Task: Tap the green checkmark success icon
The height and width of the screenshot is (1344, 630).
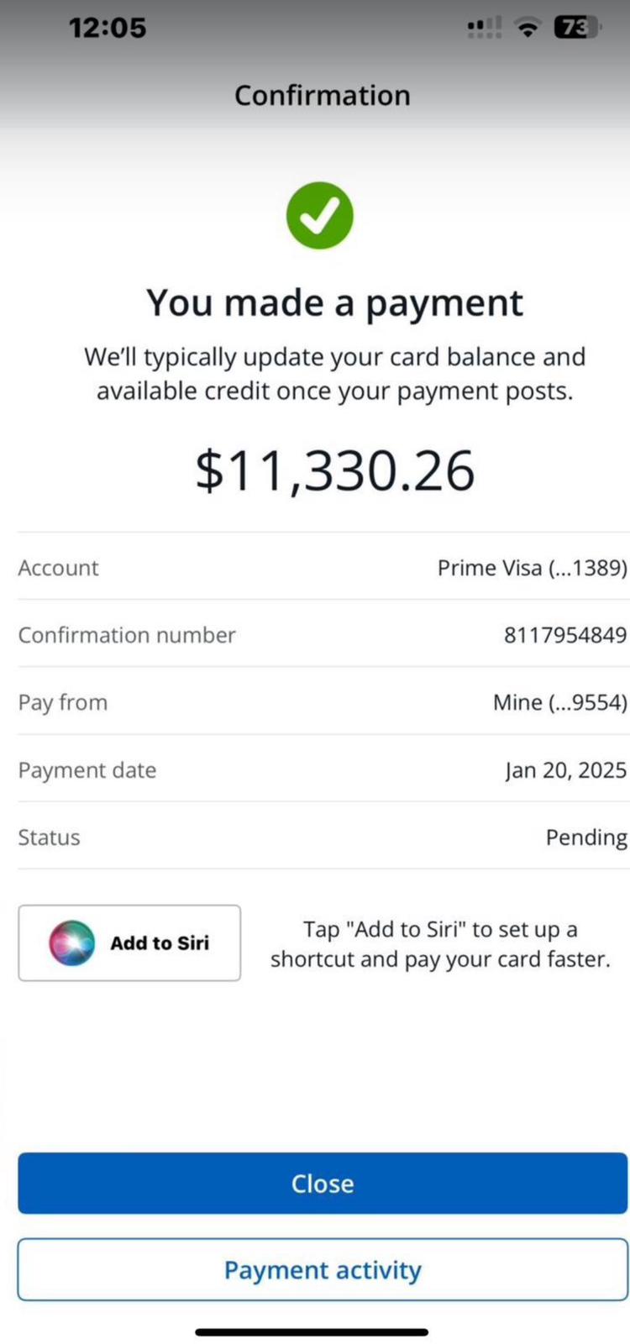Action: tap(320, 216)
